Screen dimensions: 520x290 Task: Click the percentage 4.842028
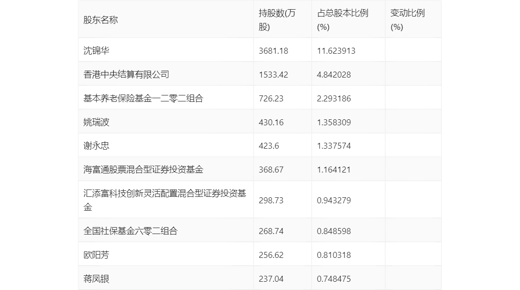pos(334,75)
